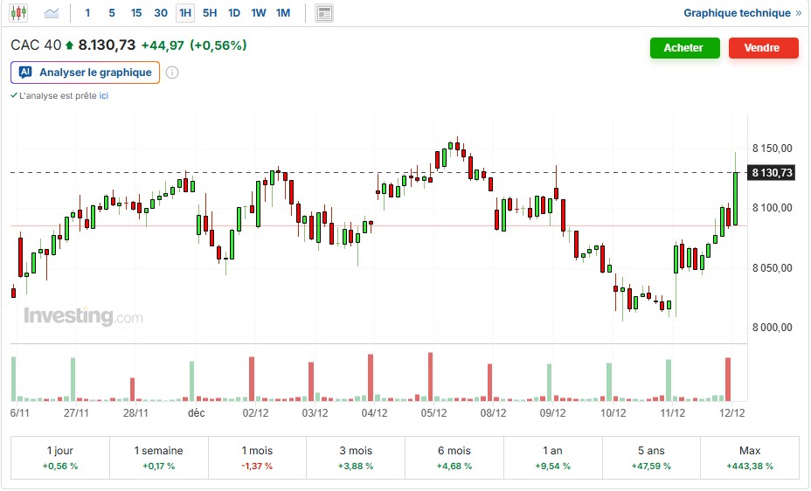Select the 1 mois performance tab
The width and height of the screenshot is (811, 491).
coord(257,458)
